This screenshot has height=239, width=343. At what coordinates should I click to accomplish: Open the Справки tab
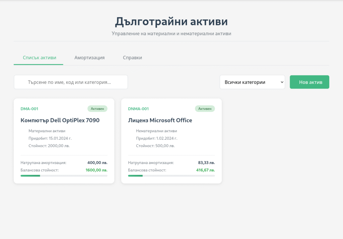point(132,58)
